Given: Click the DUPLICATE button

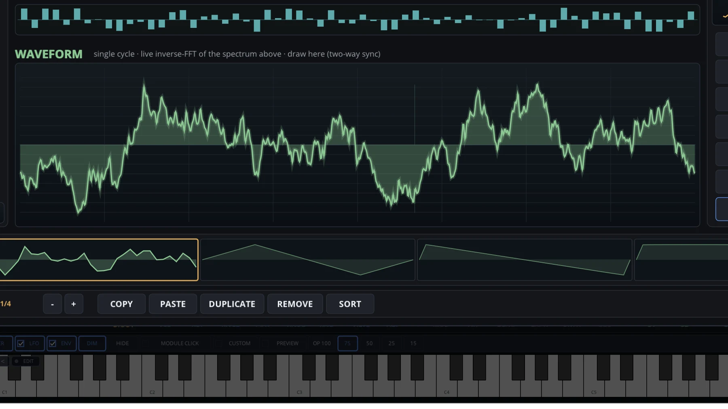Looking at the screenshot, I should [232, 304].
